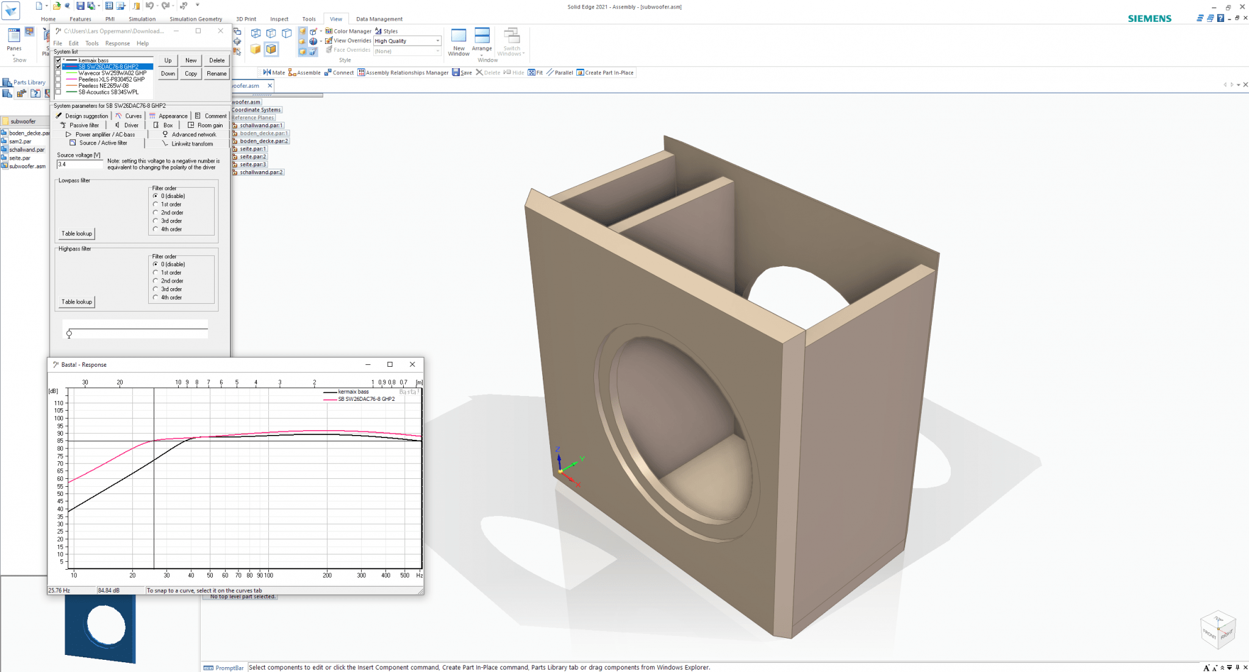The height and width of the screenshot is (672, 1249).
Task: Click the Delete system button
Action: pos(217,60)
